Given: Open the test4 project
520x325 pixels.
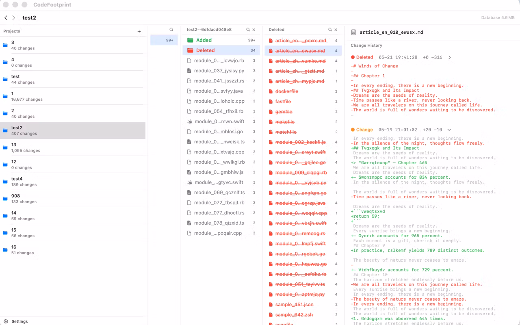Looking at the screenshot, I should 73,182.
